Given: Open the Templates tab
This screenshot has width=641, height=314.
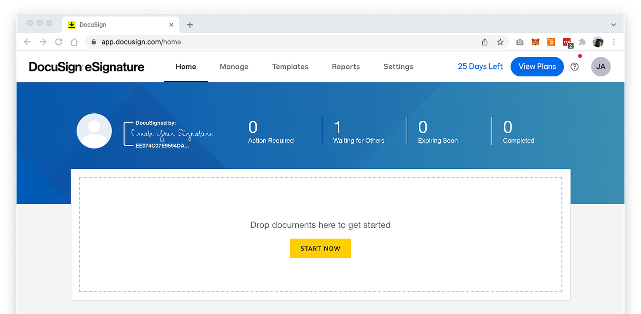Looking at the screenshot, I should [290, 66].
